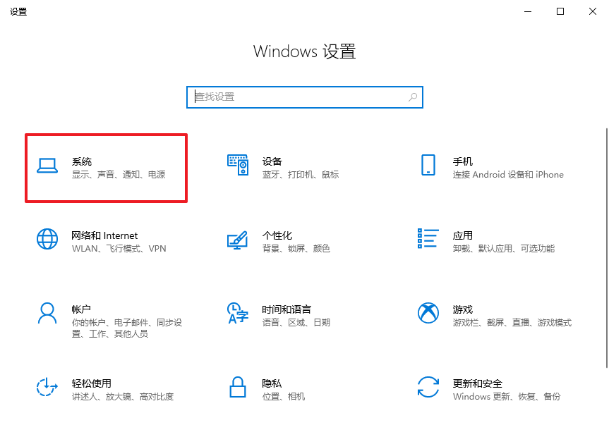The width and height of the screenshot is (609, 437).
Task: Open 更新和安全 settings title text
Action: point(477,383)
